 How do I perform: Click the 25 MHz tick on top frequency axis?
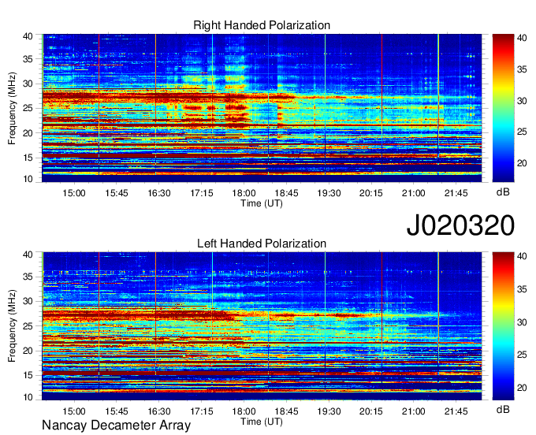tap(28, 109)
